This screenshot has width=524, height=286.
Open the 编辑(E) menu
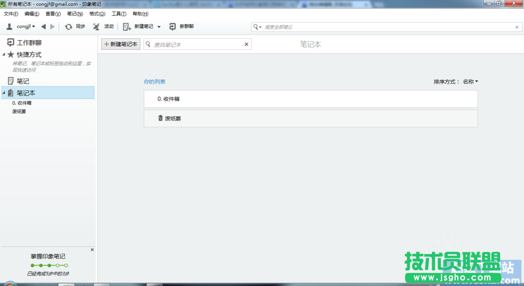[x=32, y=14]
